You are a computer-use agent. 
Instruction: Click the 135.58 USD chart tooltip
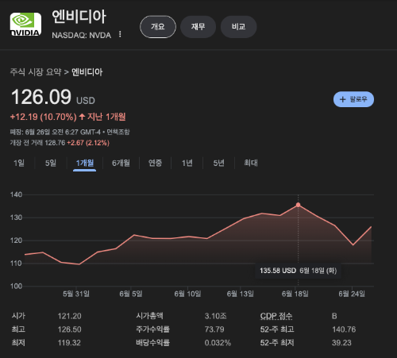tap(298, 271)
